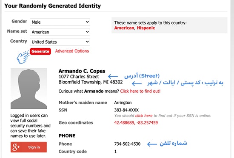
Task: Click the pointing hand cursor icon
Action: pos(23,57)
